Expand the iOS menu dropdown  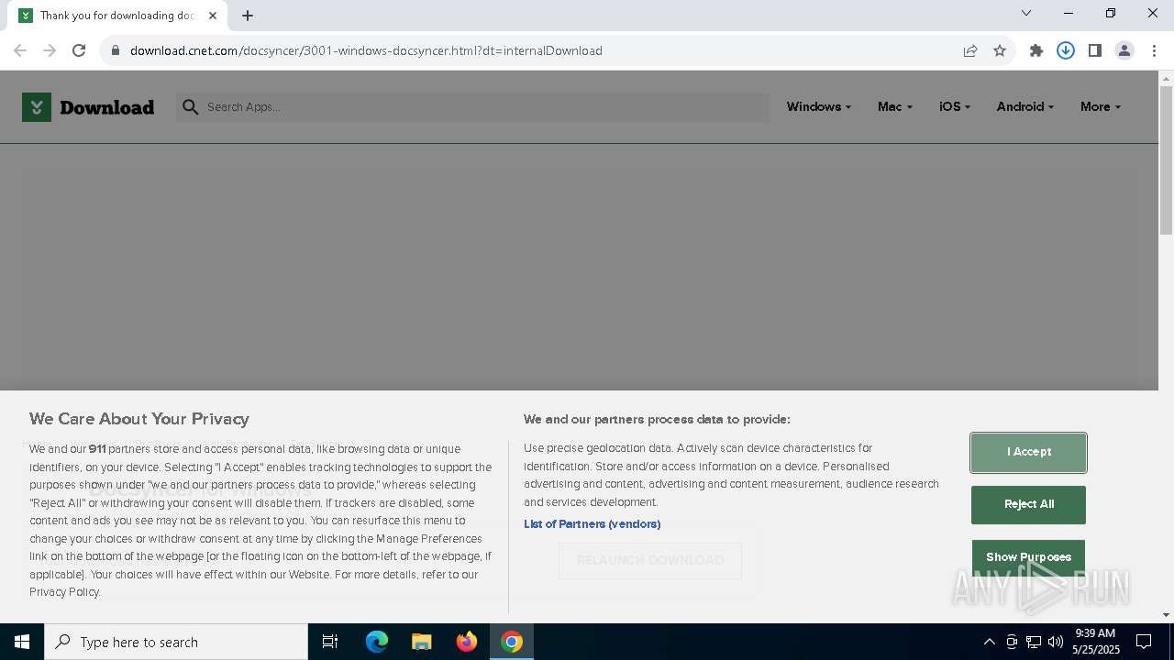click(x=955, y=107)
